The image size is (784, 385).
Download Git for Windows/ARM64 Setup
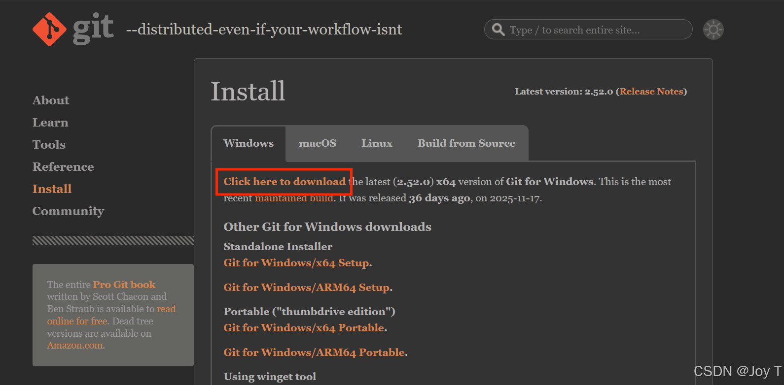point(307,288)
